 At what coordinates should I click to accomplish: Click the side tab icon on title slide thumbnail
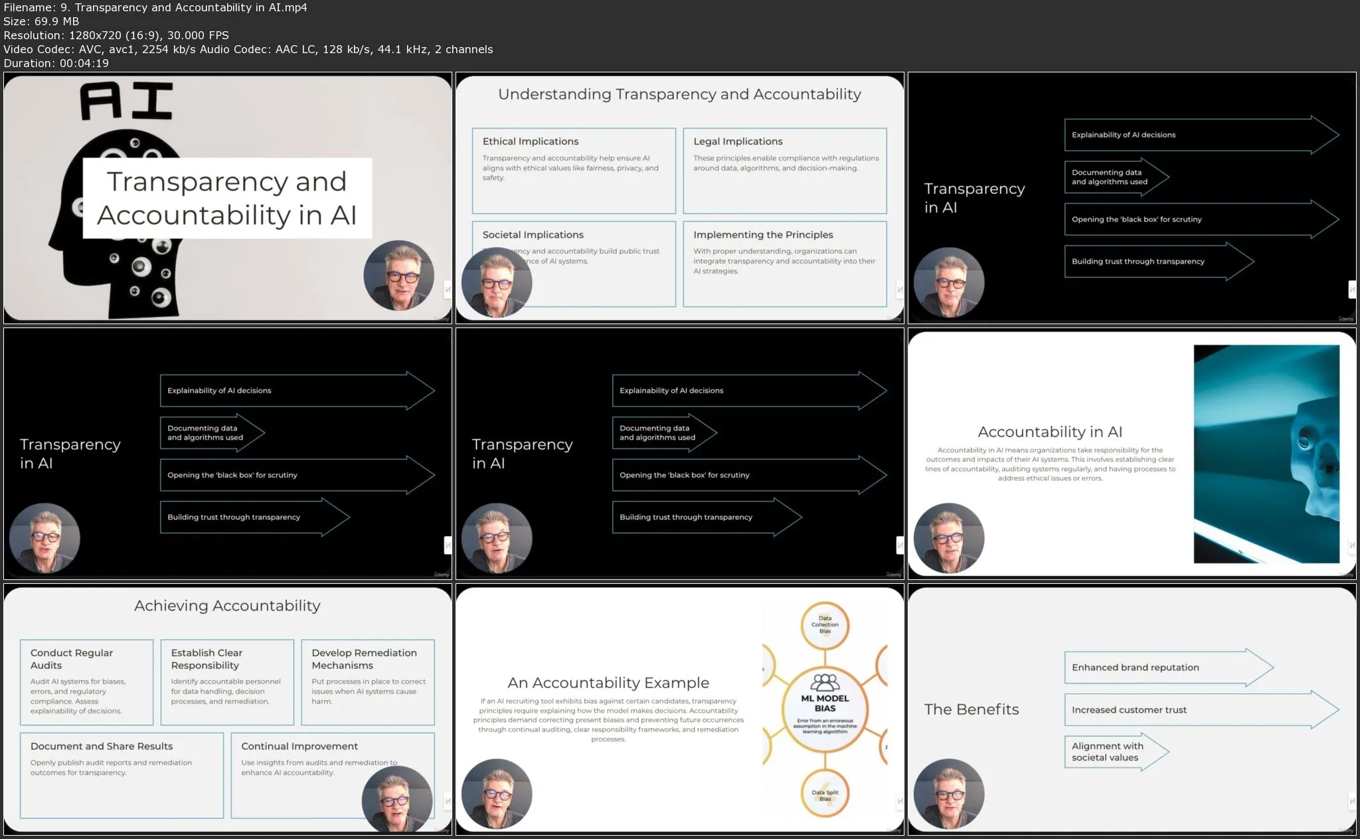point(448,290)
